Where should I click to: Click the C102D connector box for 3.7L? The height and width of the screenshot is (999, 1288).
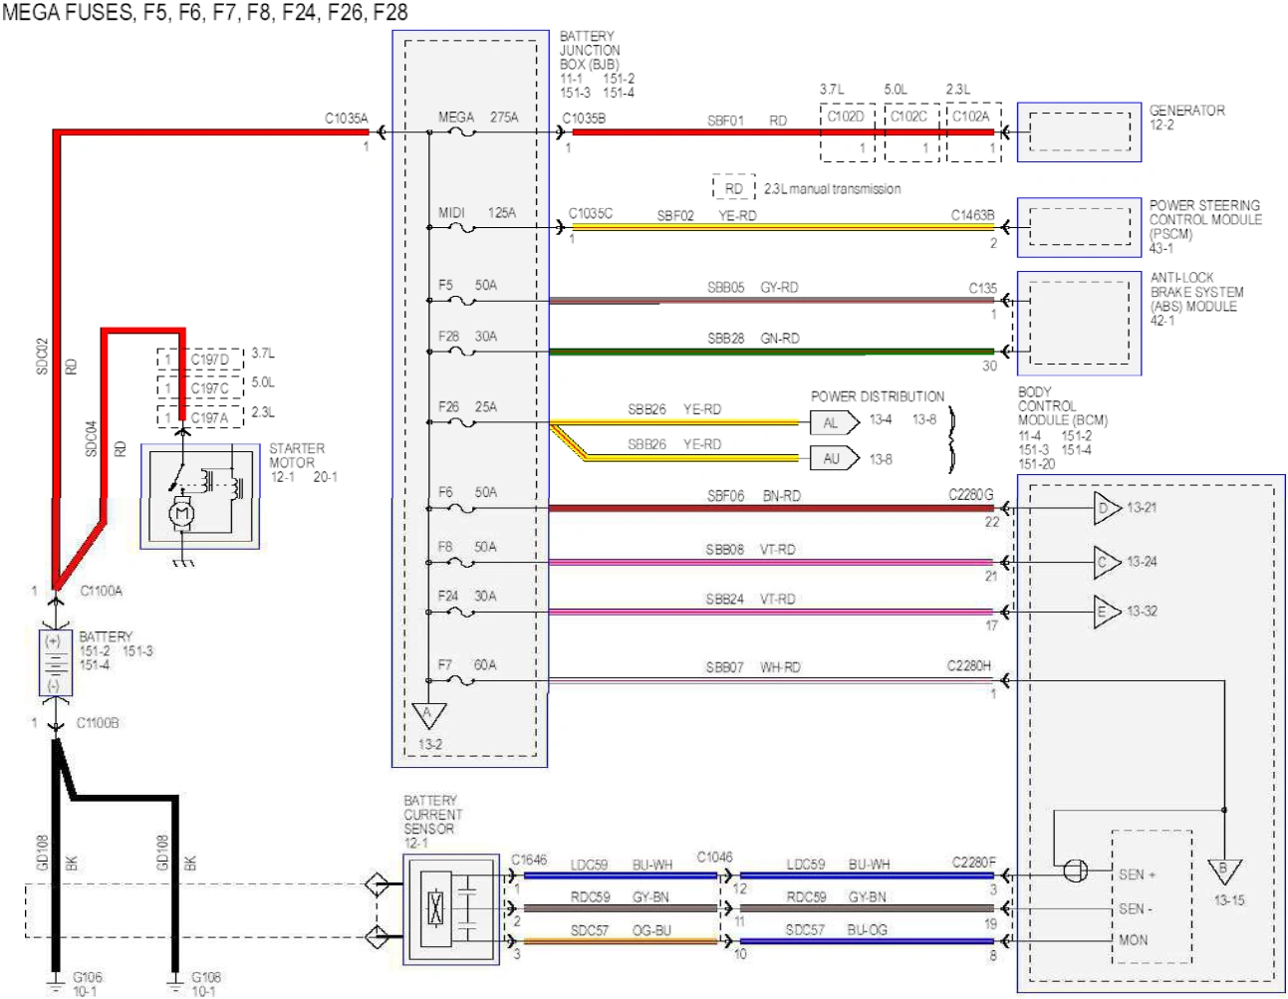point(847,131)
